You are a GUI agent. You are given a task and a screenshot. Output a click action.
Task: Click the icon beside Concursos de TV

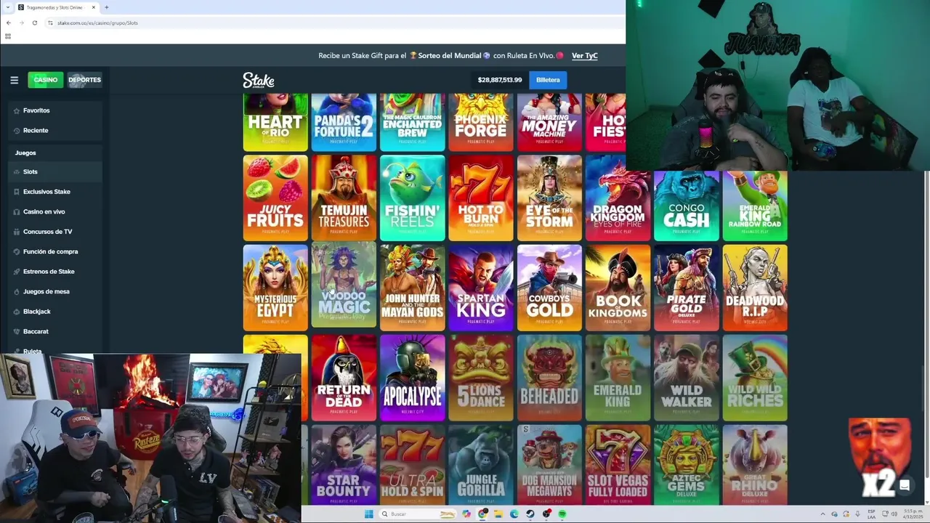click(17, 232)
